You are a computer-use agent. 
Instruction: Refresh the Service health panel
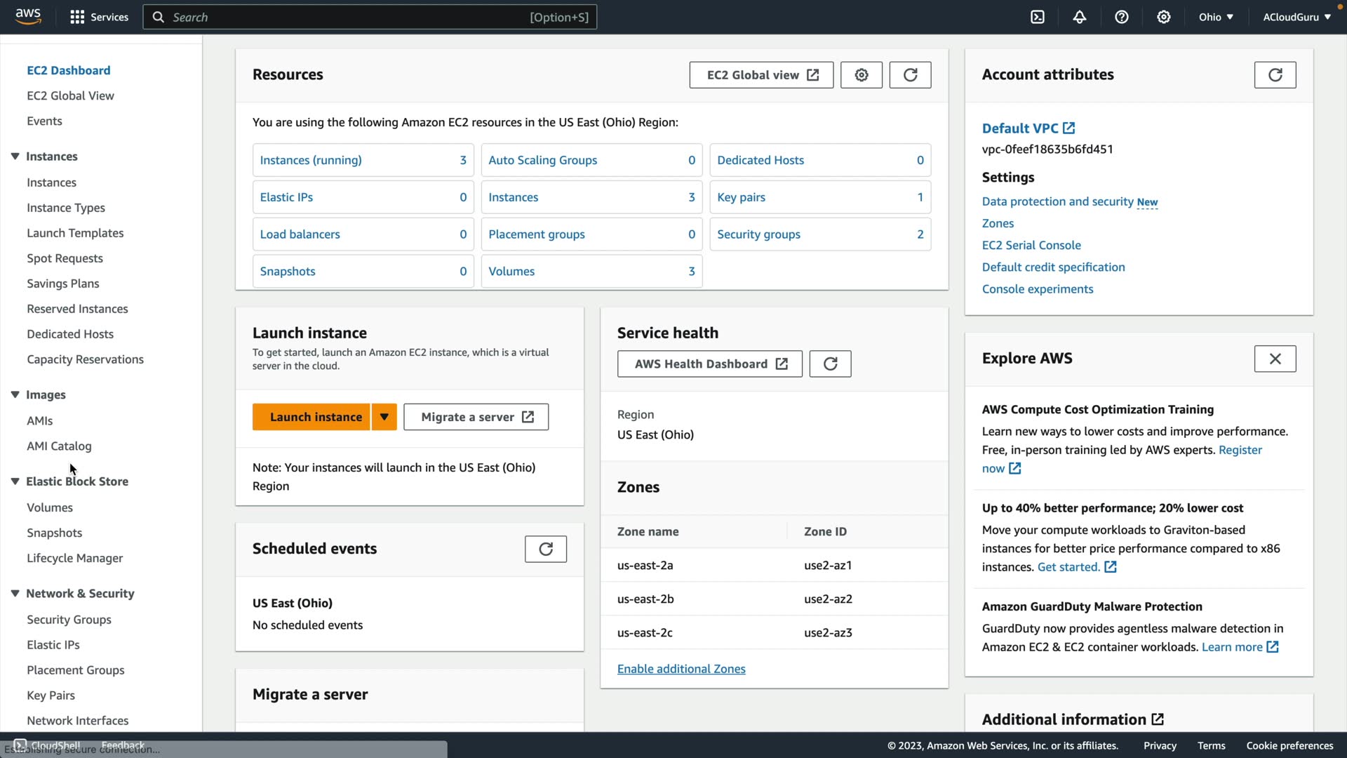(830, 364)
